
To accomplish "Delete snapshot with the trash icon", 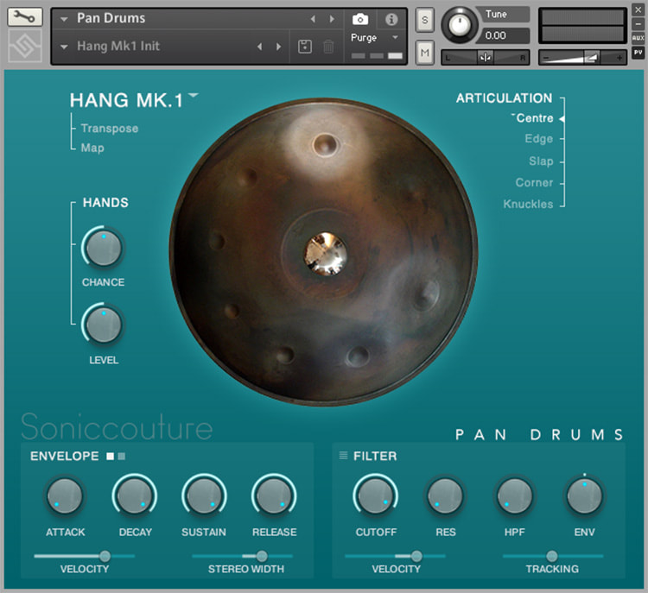I will 328,47.
